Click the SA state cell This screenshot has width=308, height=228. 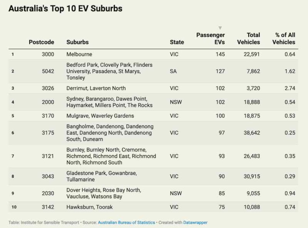[173, 71]
